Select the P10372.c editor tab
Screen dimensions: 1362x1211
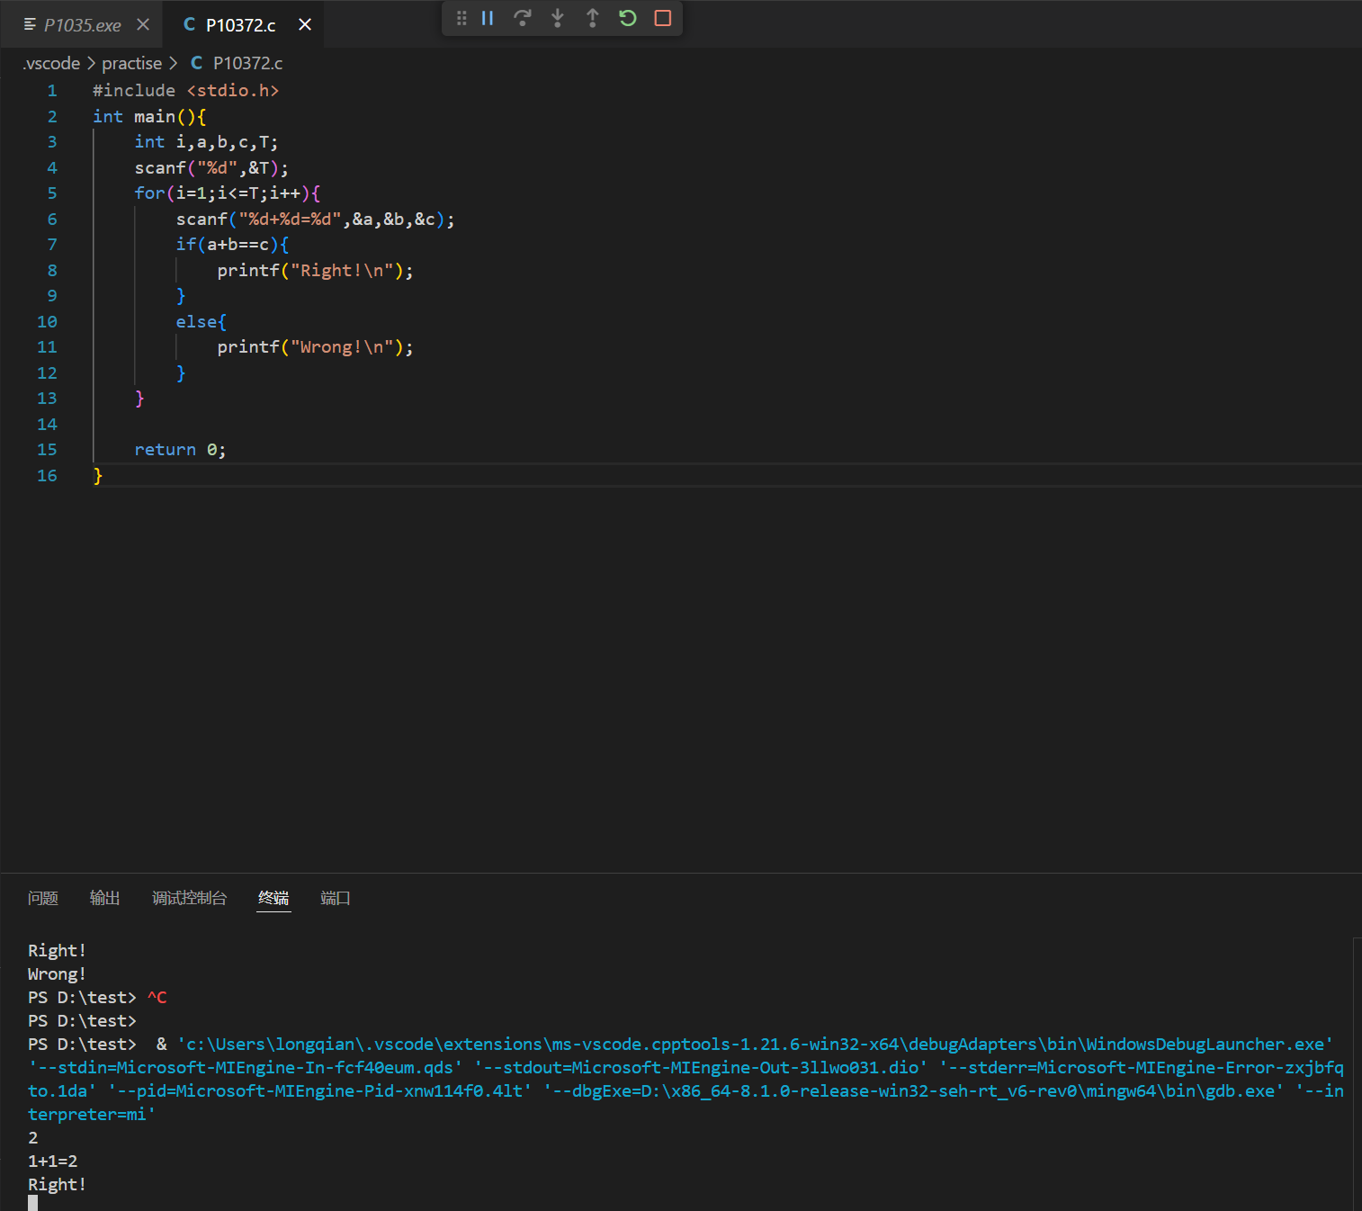pos(239,25)
